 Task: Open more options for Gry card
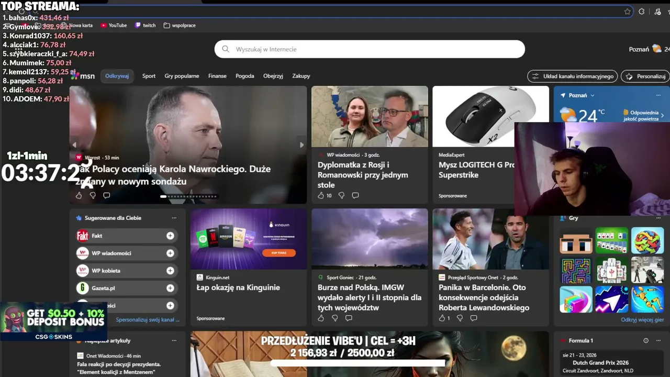pyautogui.click(x=658, y=218)
